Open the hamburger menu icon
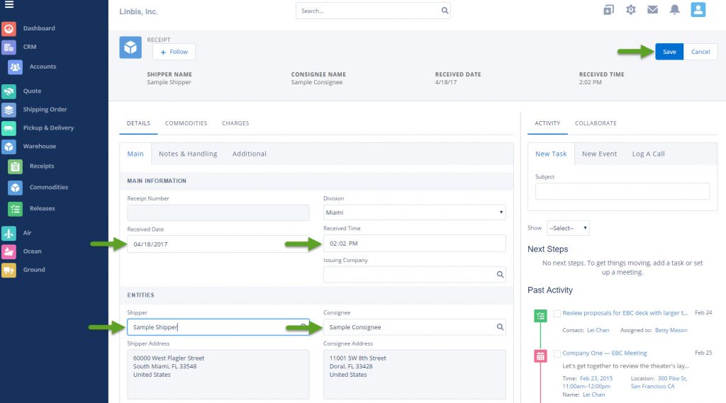The height and width of the screenshot is (403, 726). (x=9, y=5)
